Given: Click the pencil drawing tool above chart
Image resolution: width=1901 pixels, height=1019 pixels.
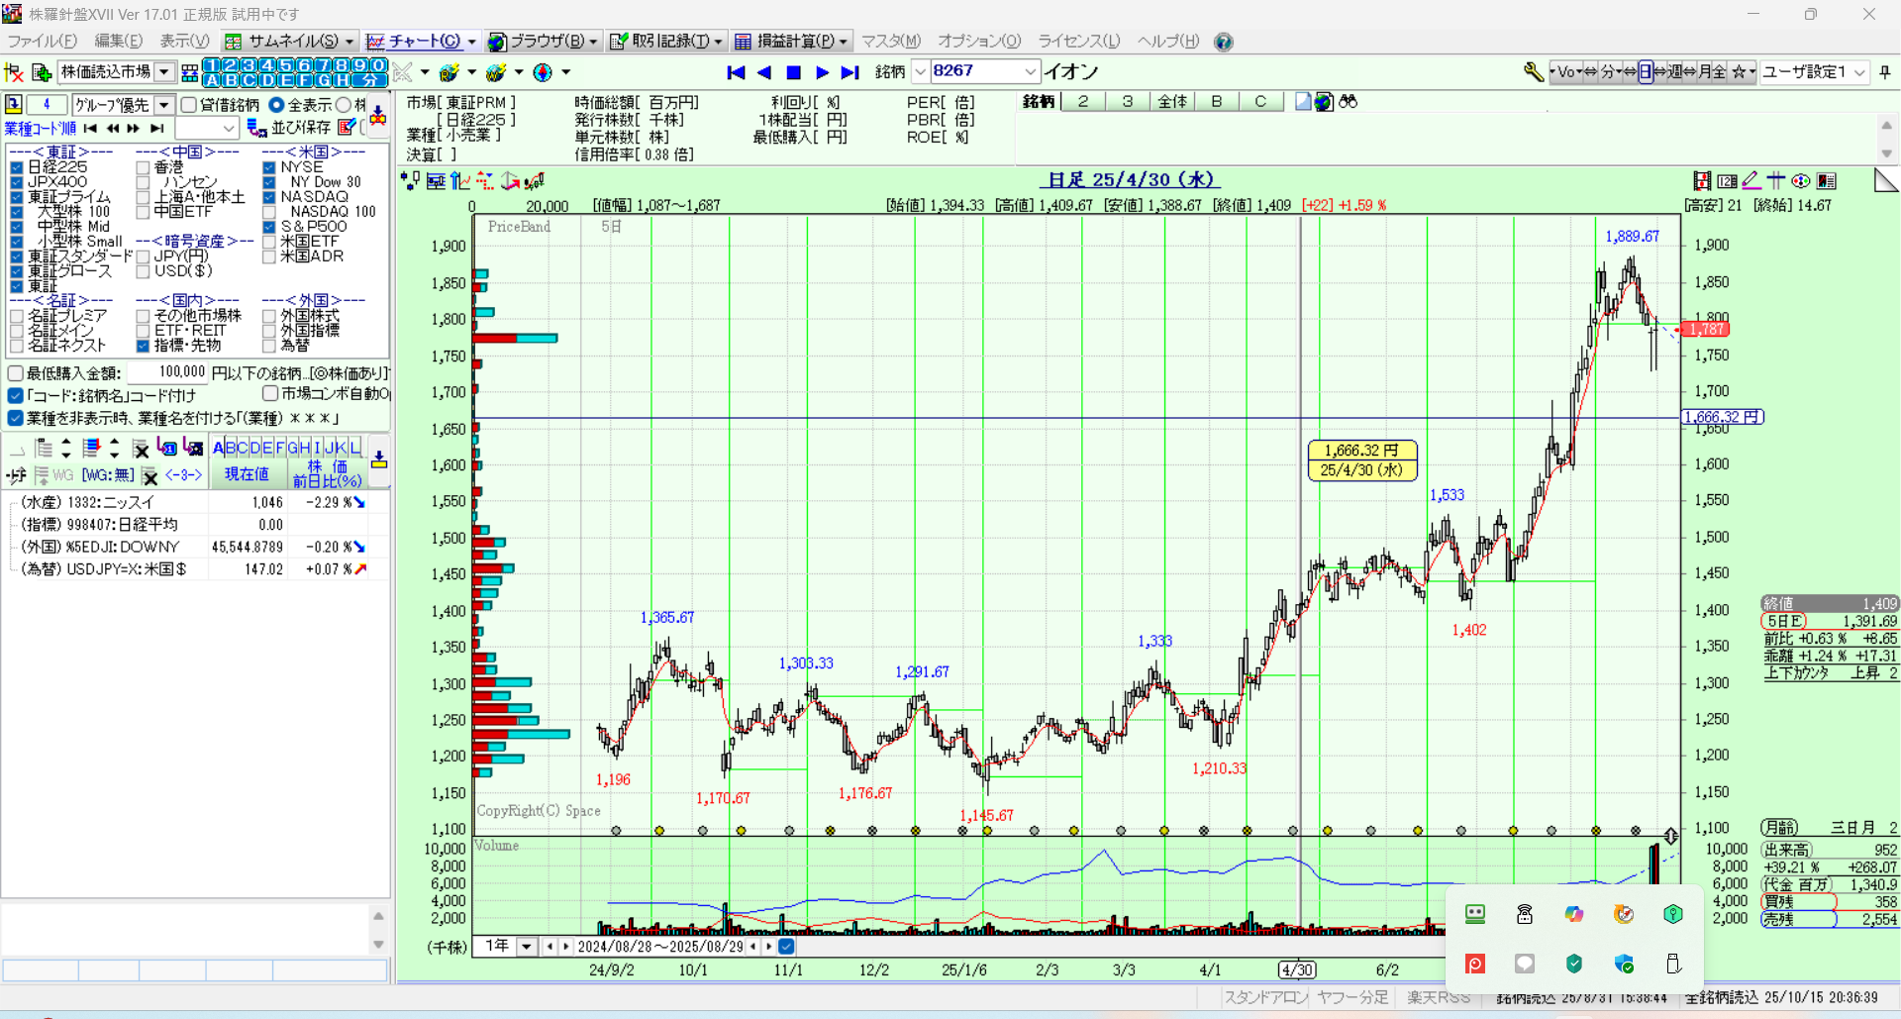Looking at the screenshot, I should point(1751,180).
